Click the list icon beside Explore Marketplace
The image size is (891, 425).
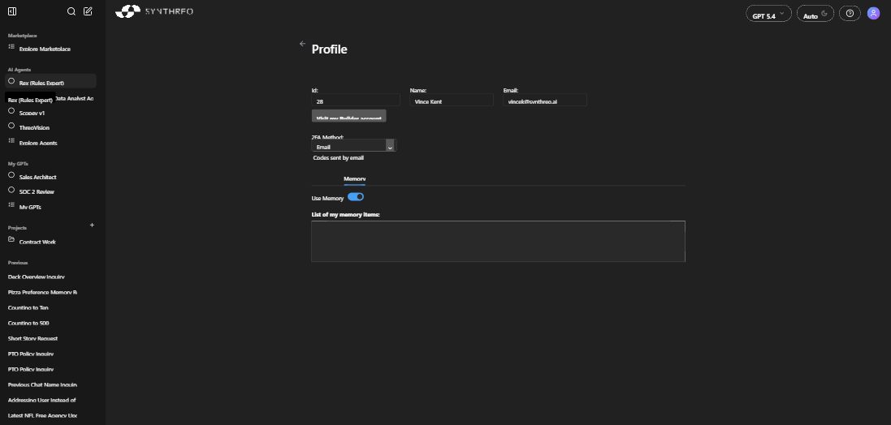pos(11,46)
